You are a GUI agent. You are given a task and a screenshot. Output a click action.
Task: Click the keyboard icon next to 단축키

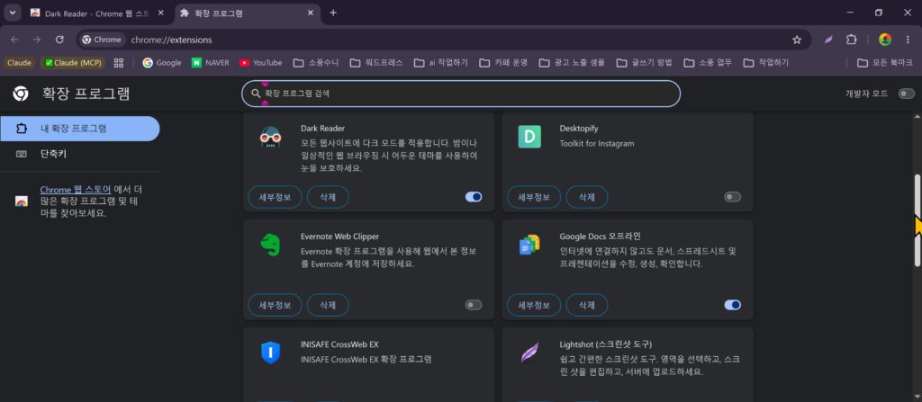(x=22, y=154)
